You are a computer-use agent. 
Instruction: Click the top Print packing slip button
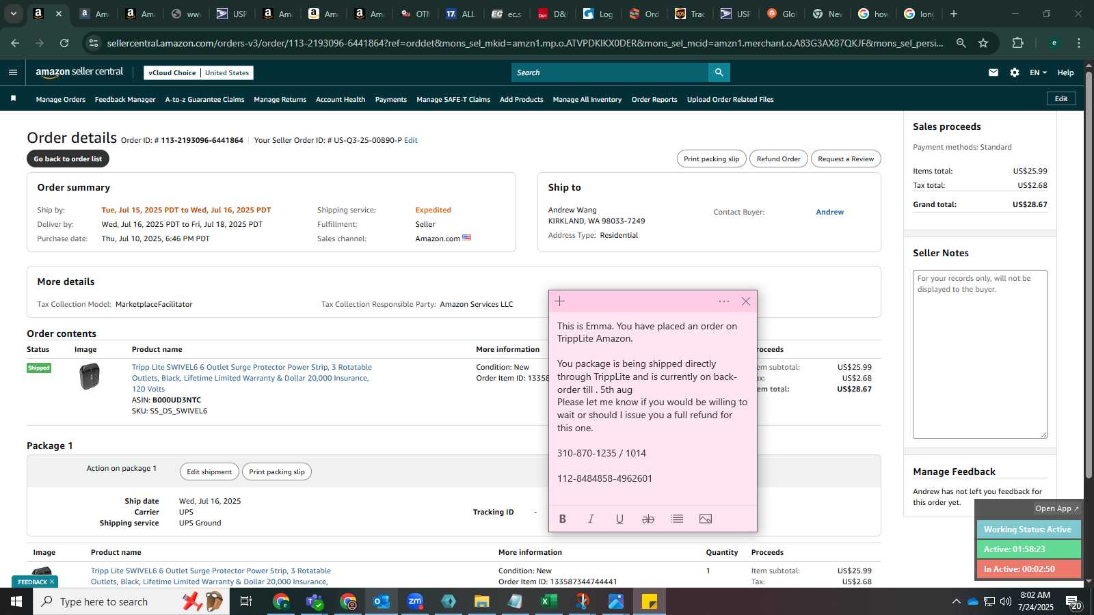click(712, 159)
